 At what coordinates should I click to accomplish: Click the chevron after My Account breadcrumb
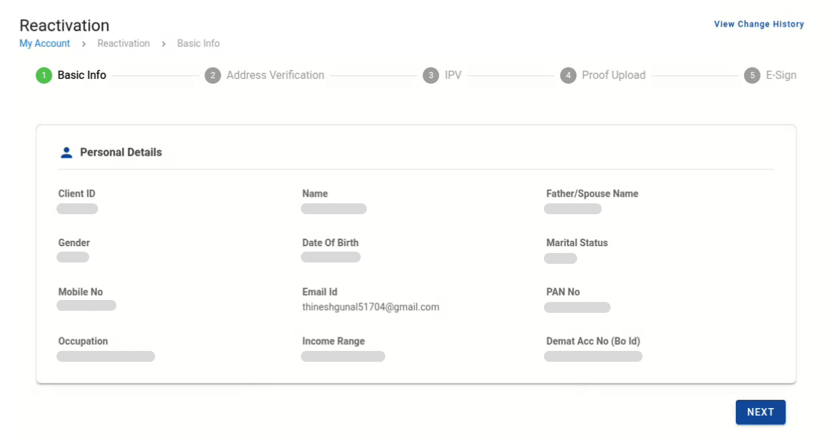coord(84,44)
